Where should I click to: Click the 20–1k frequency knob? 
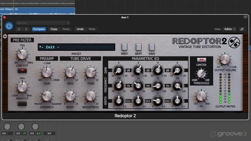118,86
